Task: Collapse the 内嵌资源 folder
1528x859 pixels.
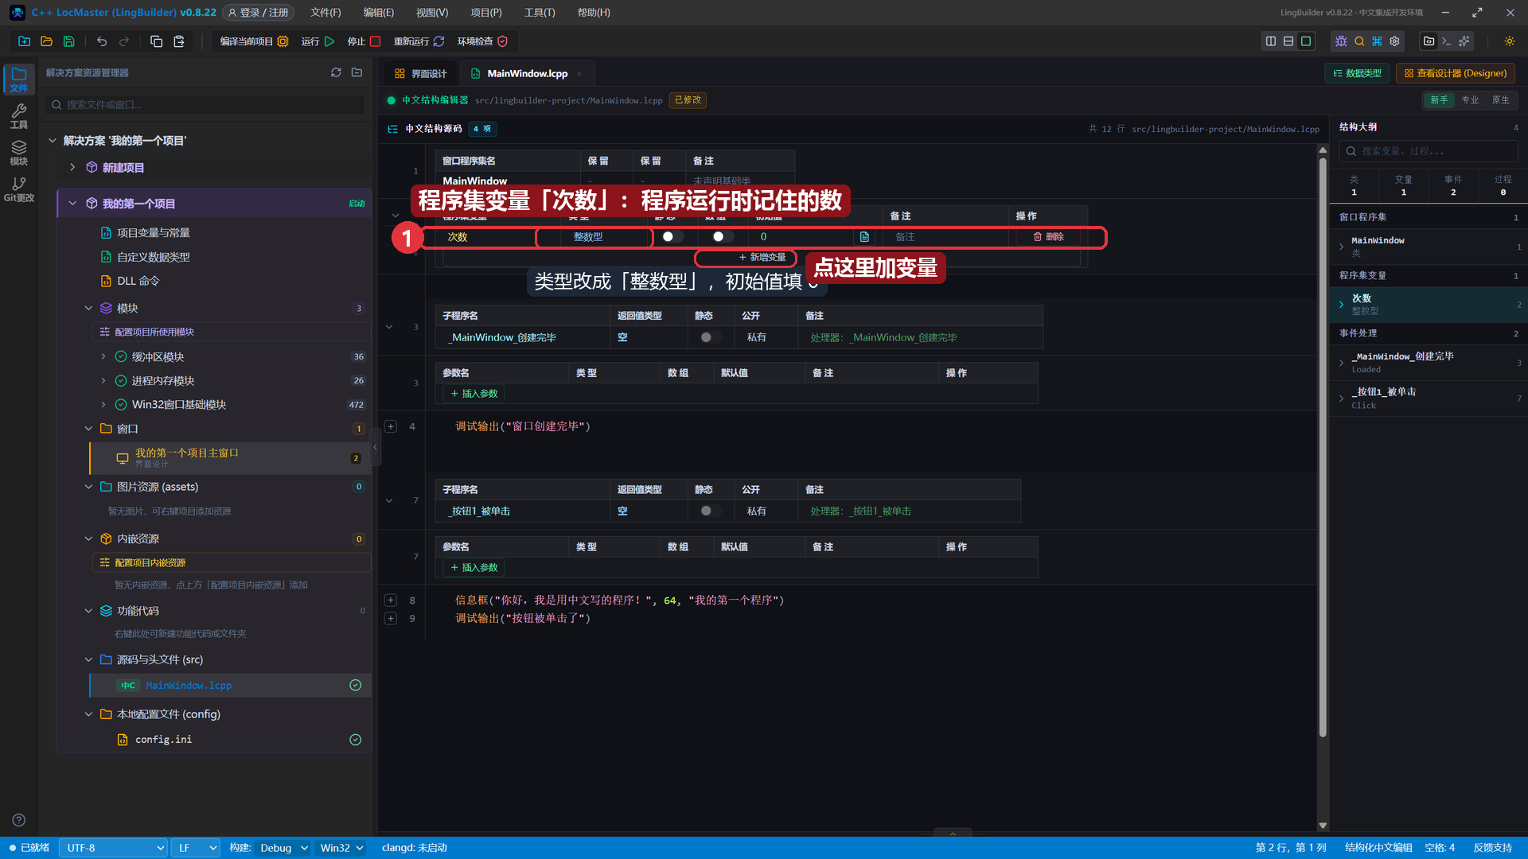Action: click(88, 538)
